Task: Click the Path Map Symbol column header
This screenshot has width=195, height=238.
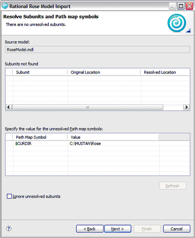Action: click(40, 137)
